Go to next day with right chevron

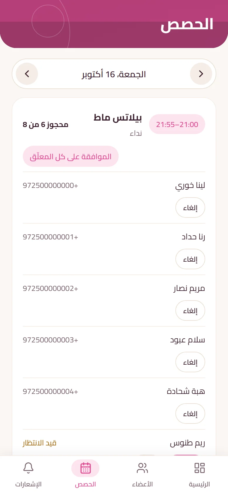(201, 74)
